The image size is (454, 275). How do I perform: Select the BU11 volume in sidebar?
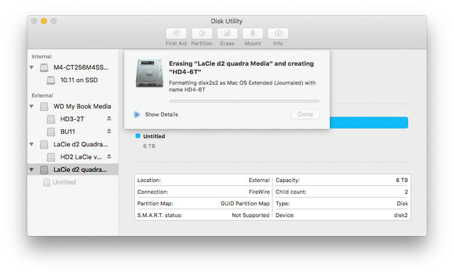click(68, 132)
